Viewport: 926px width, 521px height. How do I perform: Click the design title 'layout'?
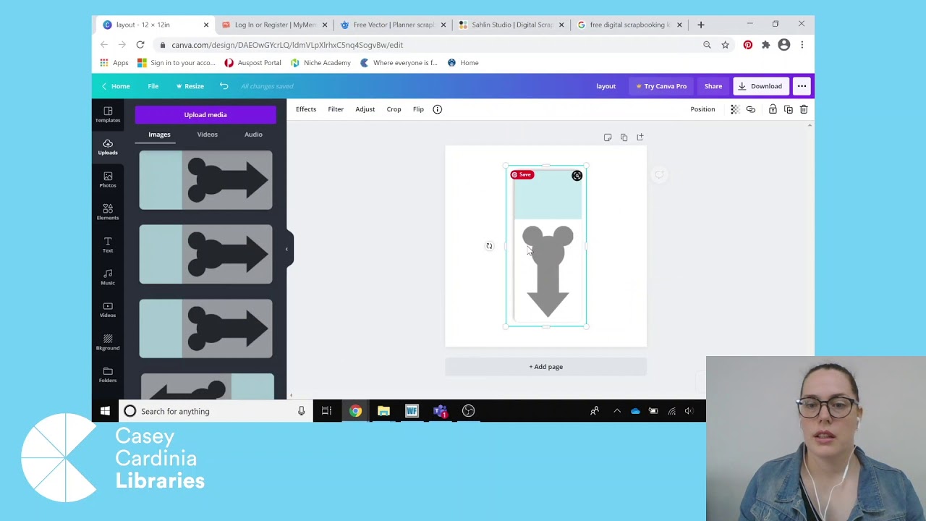[x=606, y=86]
